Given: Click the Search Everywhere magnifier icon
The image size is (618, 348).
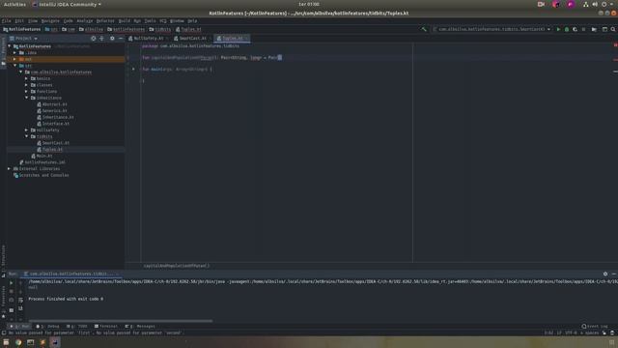Looking at the screenshot, I should (613, 29).
